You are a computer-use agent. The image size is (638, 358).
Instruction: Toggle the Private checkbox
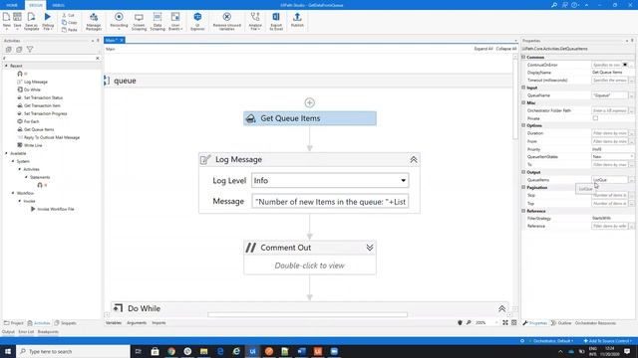coord(595,118)
